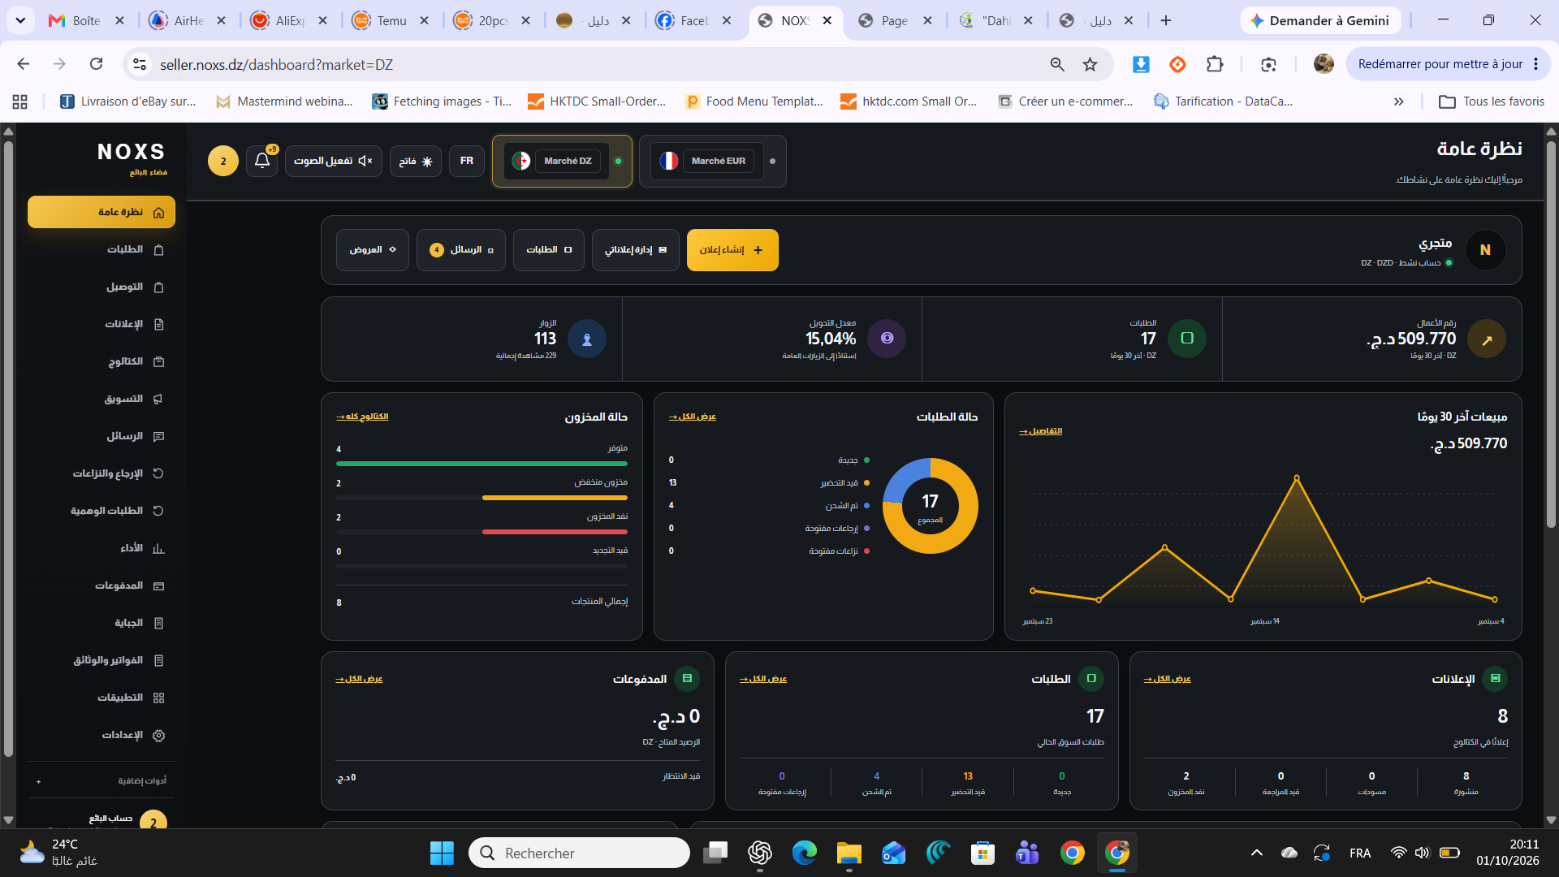The width and height of the screenshot is (1559, 877).
Task: Click the التفاصيل link on sales chart
Action: pos(1041,431)
